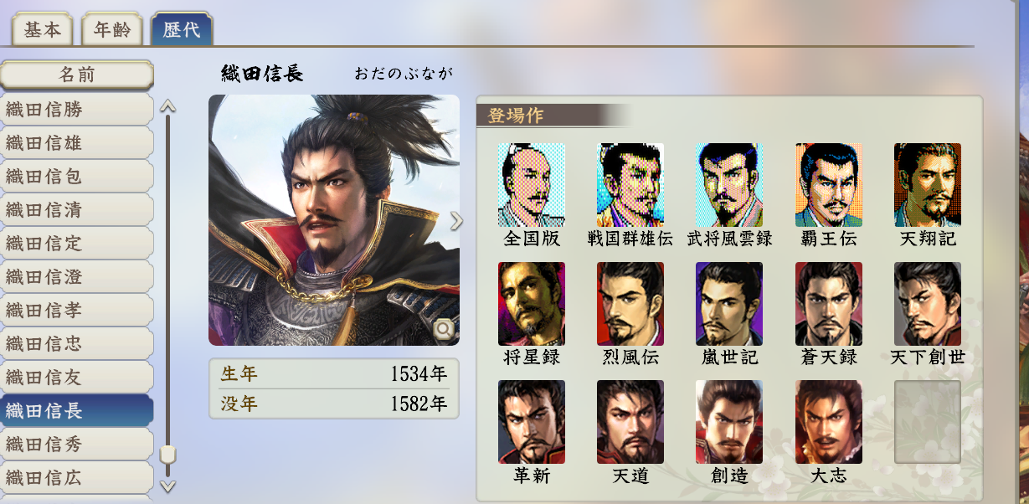This screenshot has height=504, width=1029.
Task: Show next portrait with right chevron
Action: click(x=456, y=220)
